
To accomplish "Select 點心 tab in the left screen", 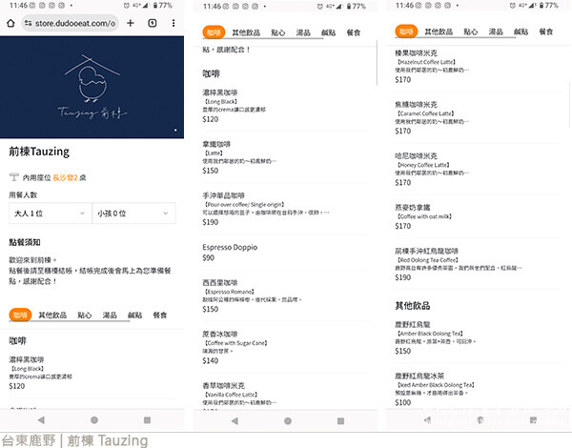I will [x=84, y=315].
